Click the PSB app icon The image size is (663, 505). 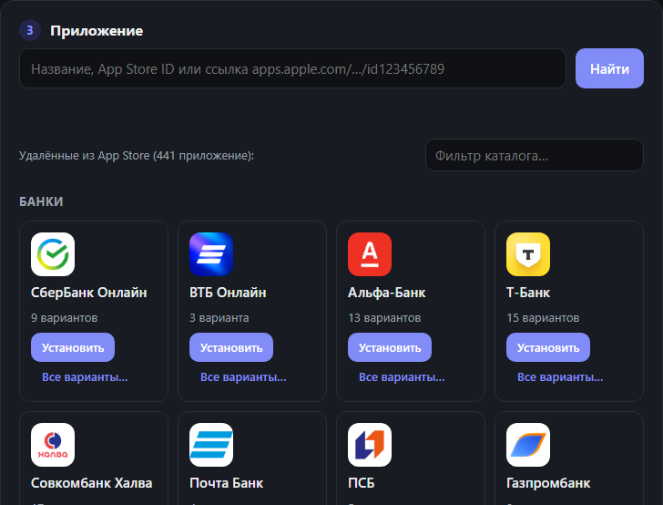370,445
